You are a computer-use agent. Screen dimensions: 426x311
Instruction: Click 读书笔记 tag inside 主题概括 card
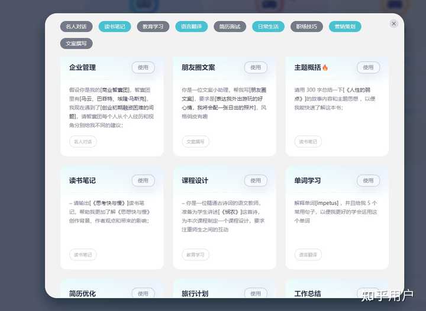308,142
